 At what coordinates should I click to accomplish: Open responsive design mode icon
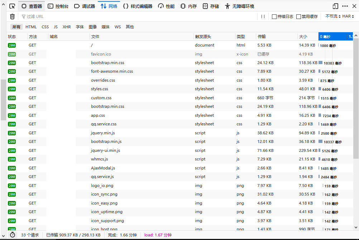coord(335,6)
